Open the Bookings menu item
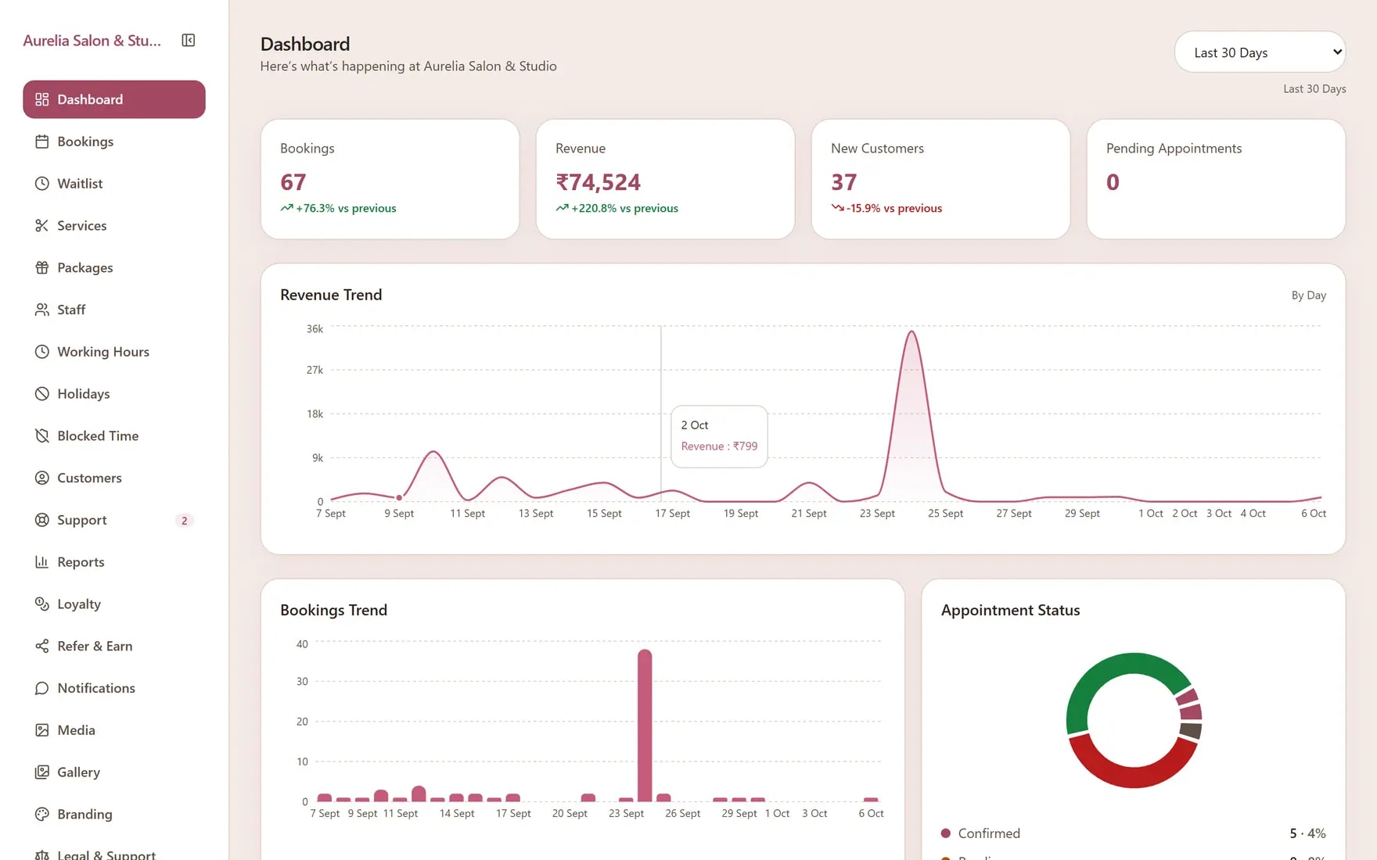The height and width of the screenshot is (860, 1377). pyautogui.click(x=114, y=142)
